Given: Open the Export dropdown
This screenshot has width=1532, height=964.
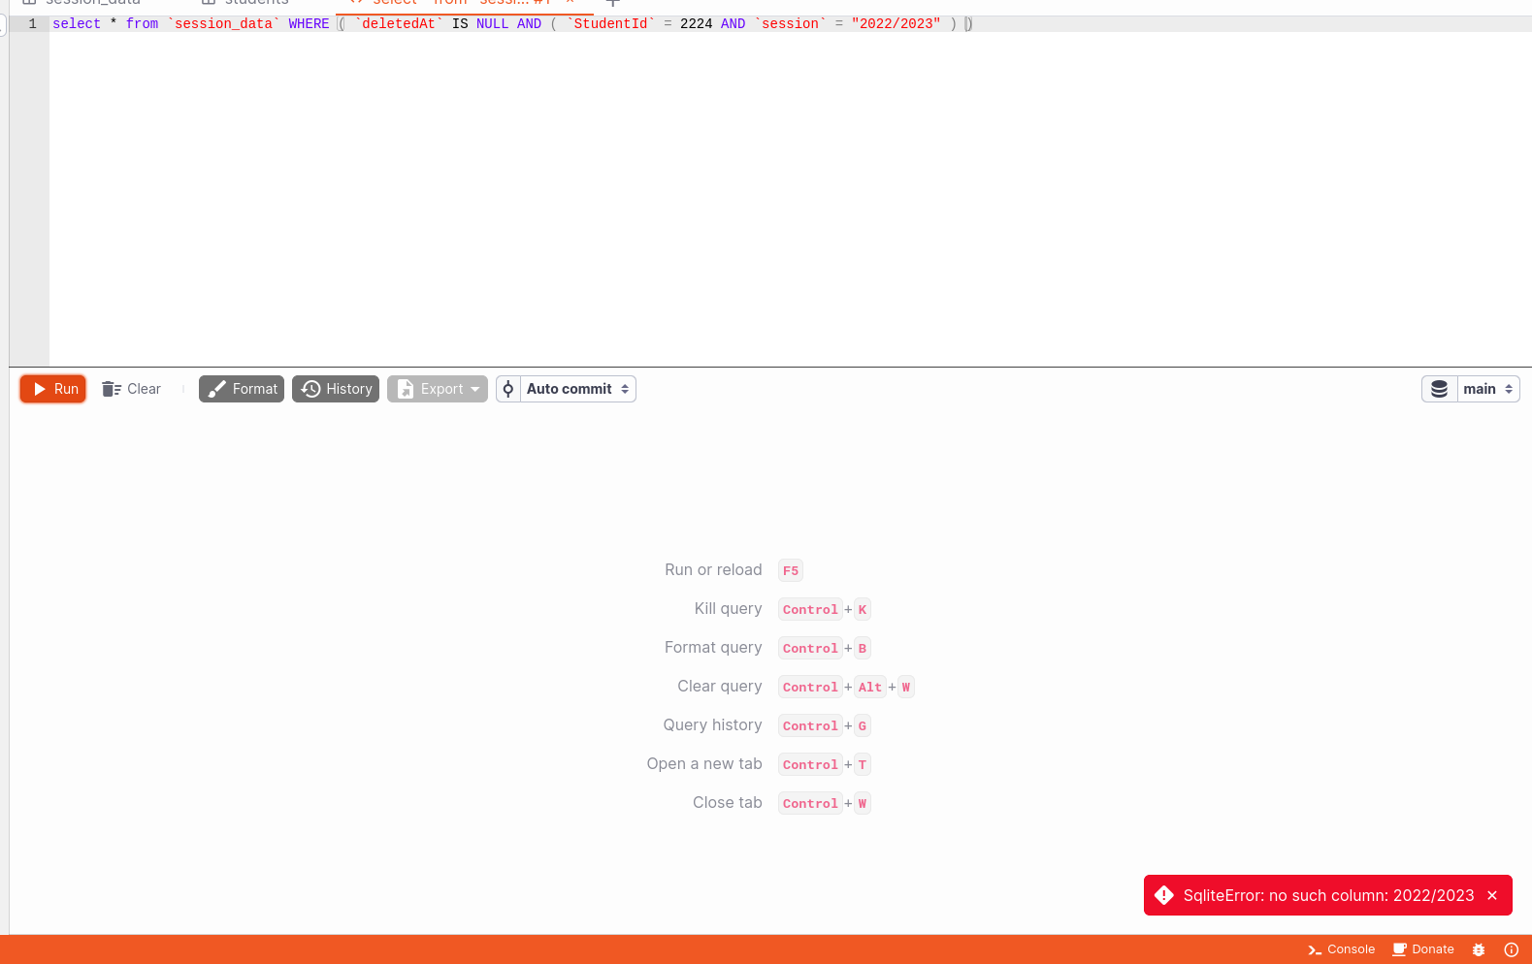Looking at the screenshot, I should point(438,389).
